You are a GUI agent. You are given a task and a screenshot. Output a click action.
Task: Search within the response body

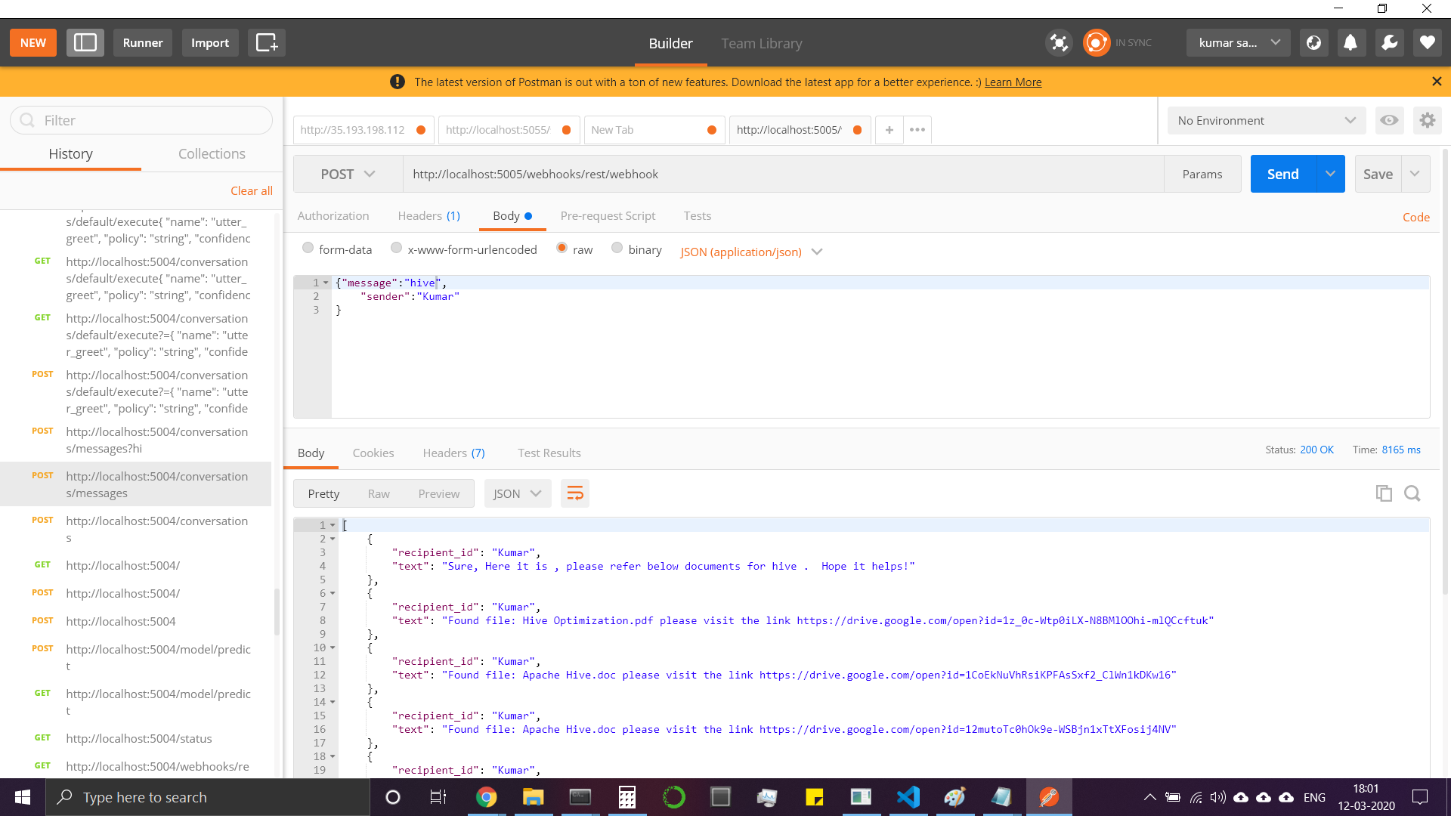(1412, 493)
